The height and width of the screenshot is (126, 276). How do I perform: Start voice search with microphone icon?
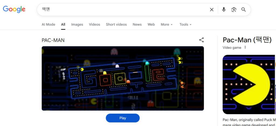coord(223,10)
